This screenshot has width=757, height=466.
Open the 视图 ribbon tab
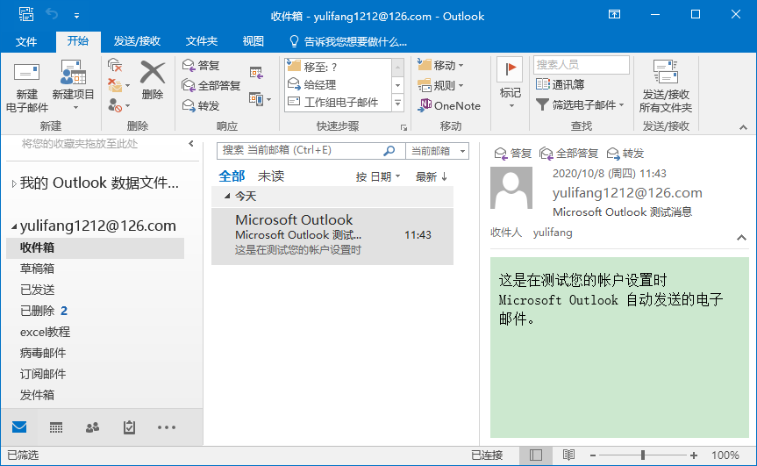point(253,41)
